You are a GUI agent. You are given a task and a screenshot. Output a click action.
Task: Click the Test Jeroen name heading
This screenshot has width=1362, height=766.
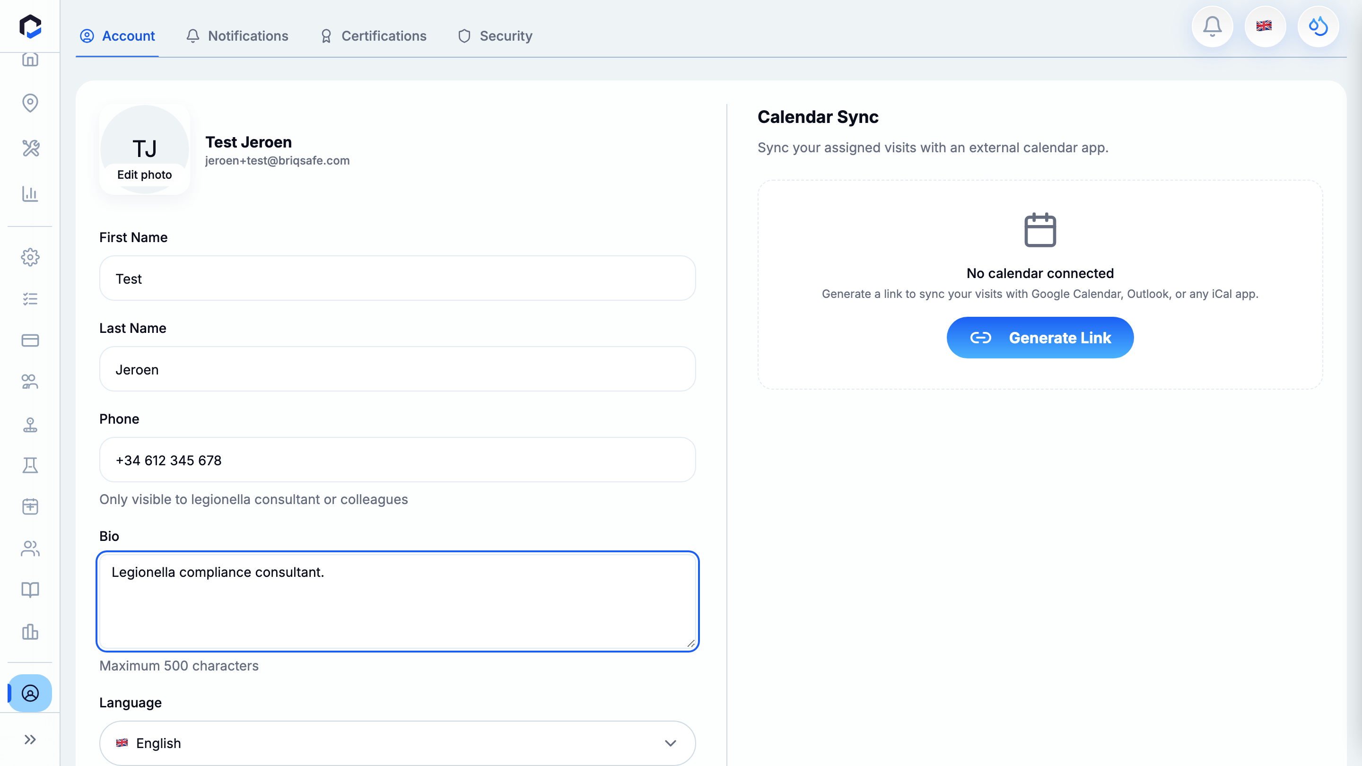248,142
